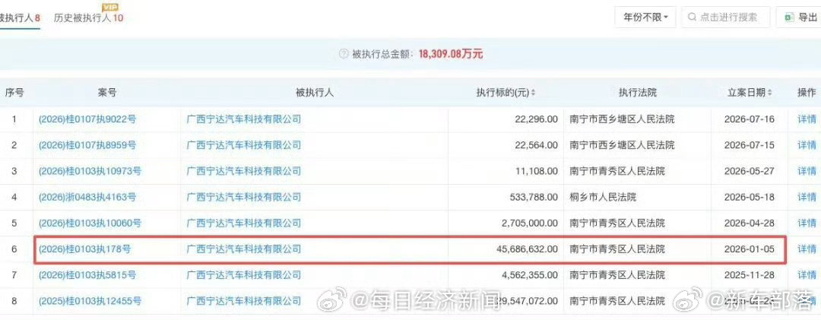The image size is (821, 320).
Task: Sort by 执行标的(元) column arrows
Action: point(533,93)
